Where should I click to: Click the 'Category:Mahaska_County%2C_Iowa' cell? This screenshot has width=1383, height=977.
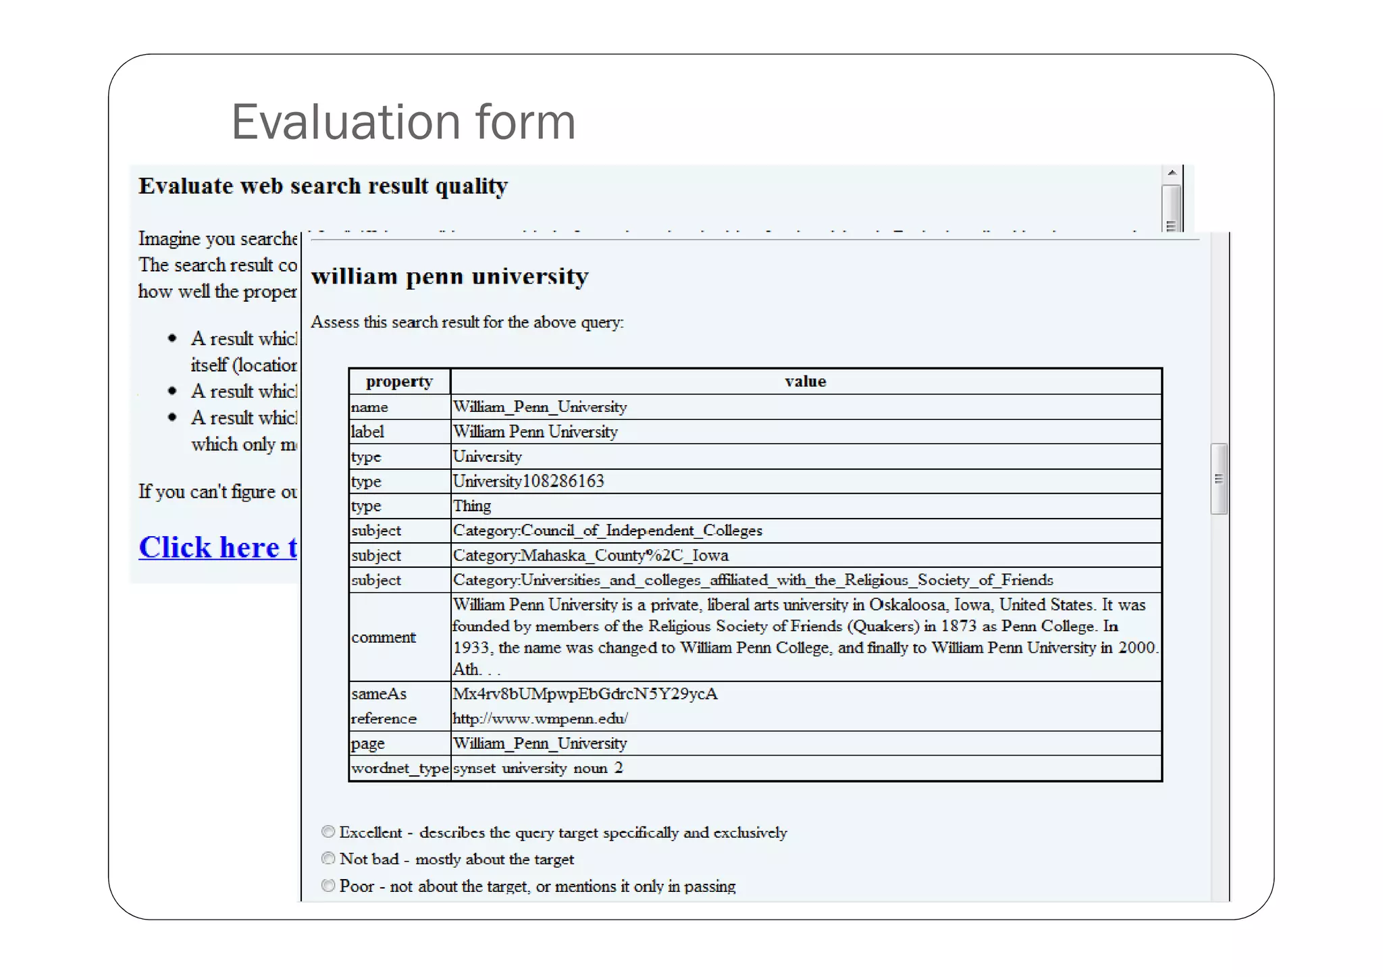(x=806, y=555)
